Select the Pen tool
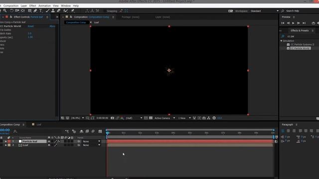The width and height of the screenshot is (319, 179). click(35, 10)
